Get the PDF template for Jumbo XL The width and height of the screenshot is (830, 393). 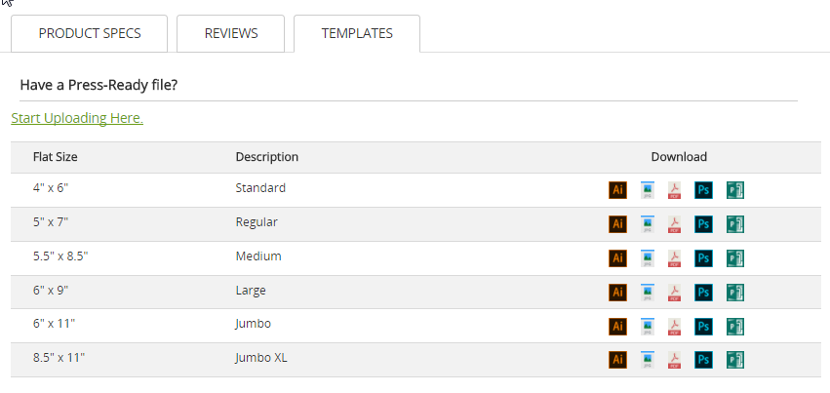(x=674, y=360)
